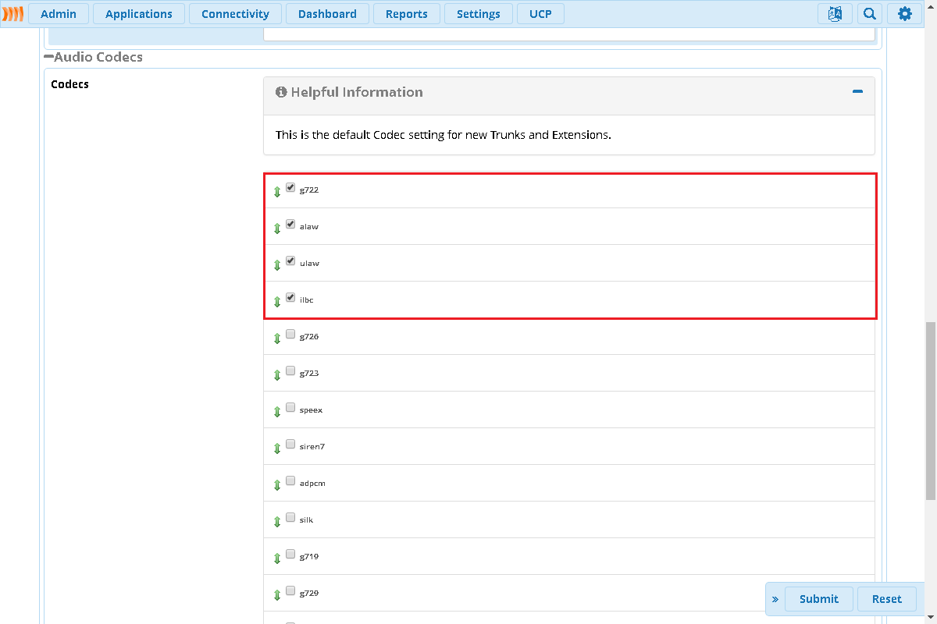Click reorder arrow for silk codec
Screen dimensions: 937x624
277,521
